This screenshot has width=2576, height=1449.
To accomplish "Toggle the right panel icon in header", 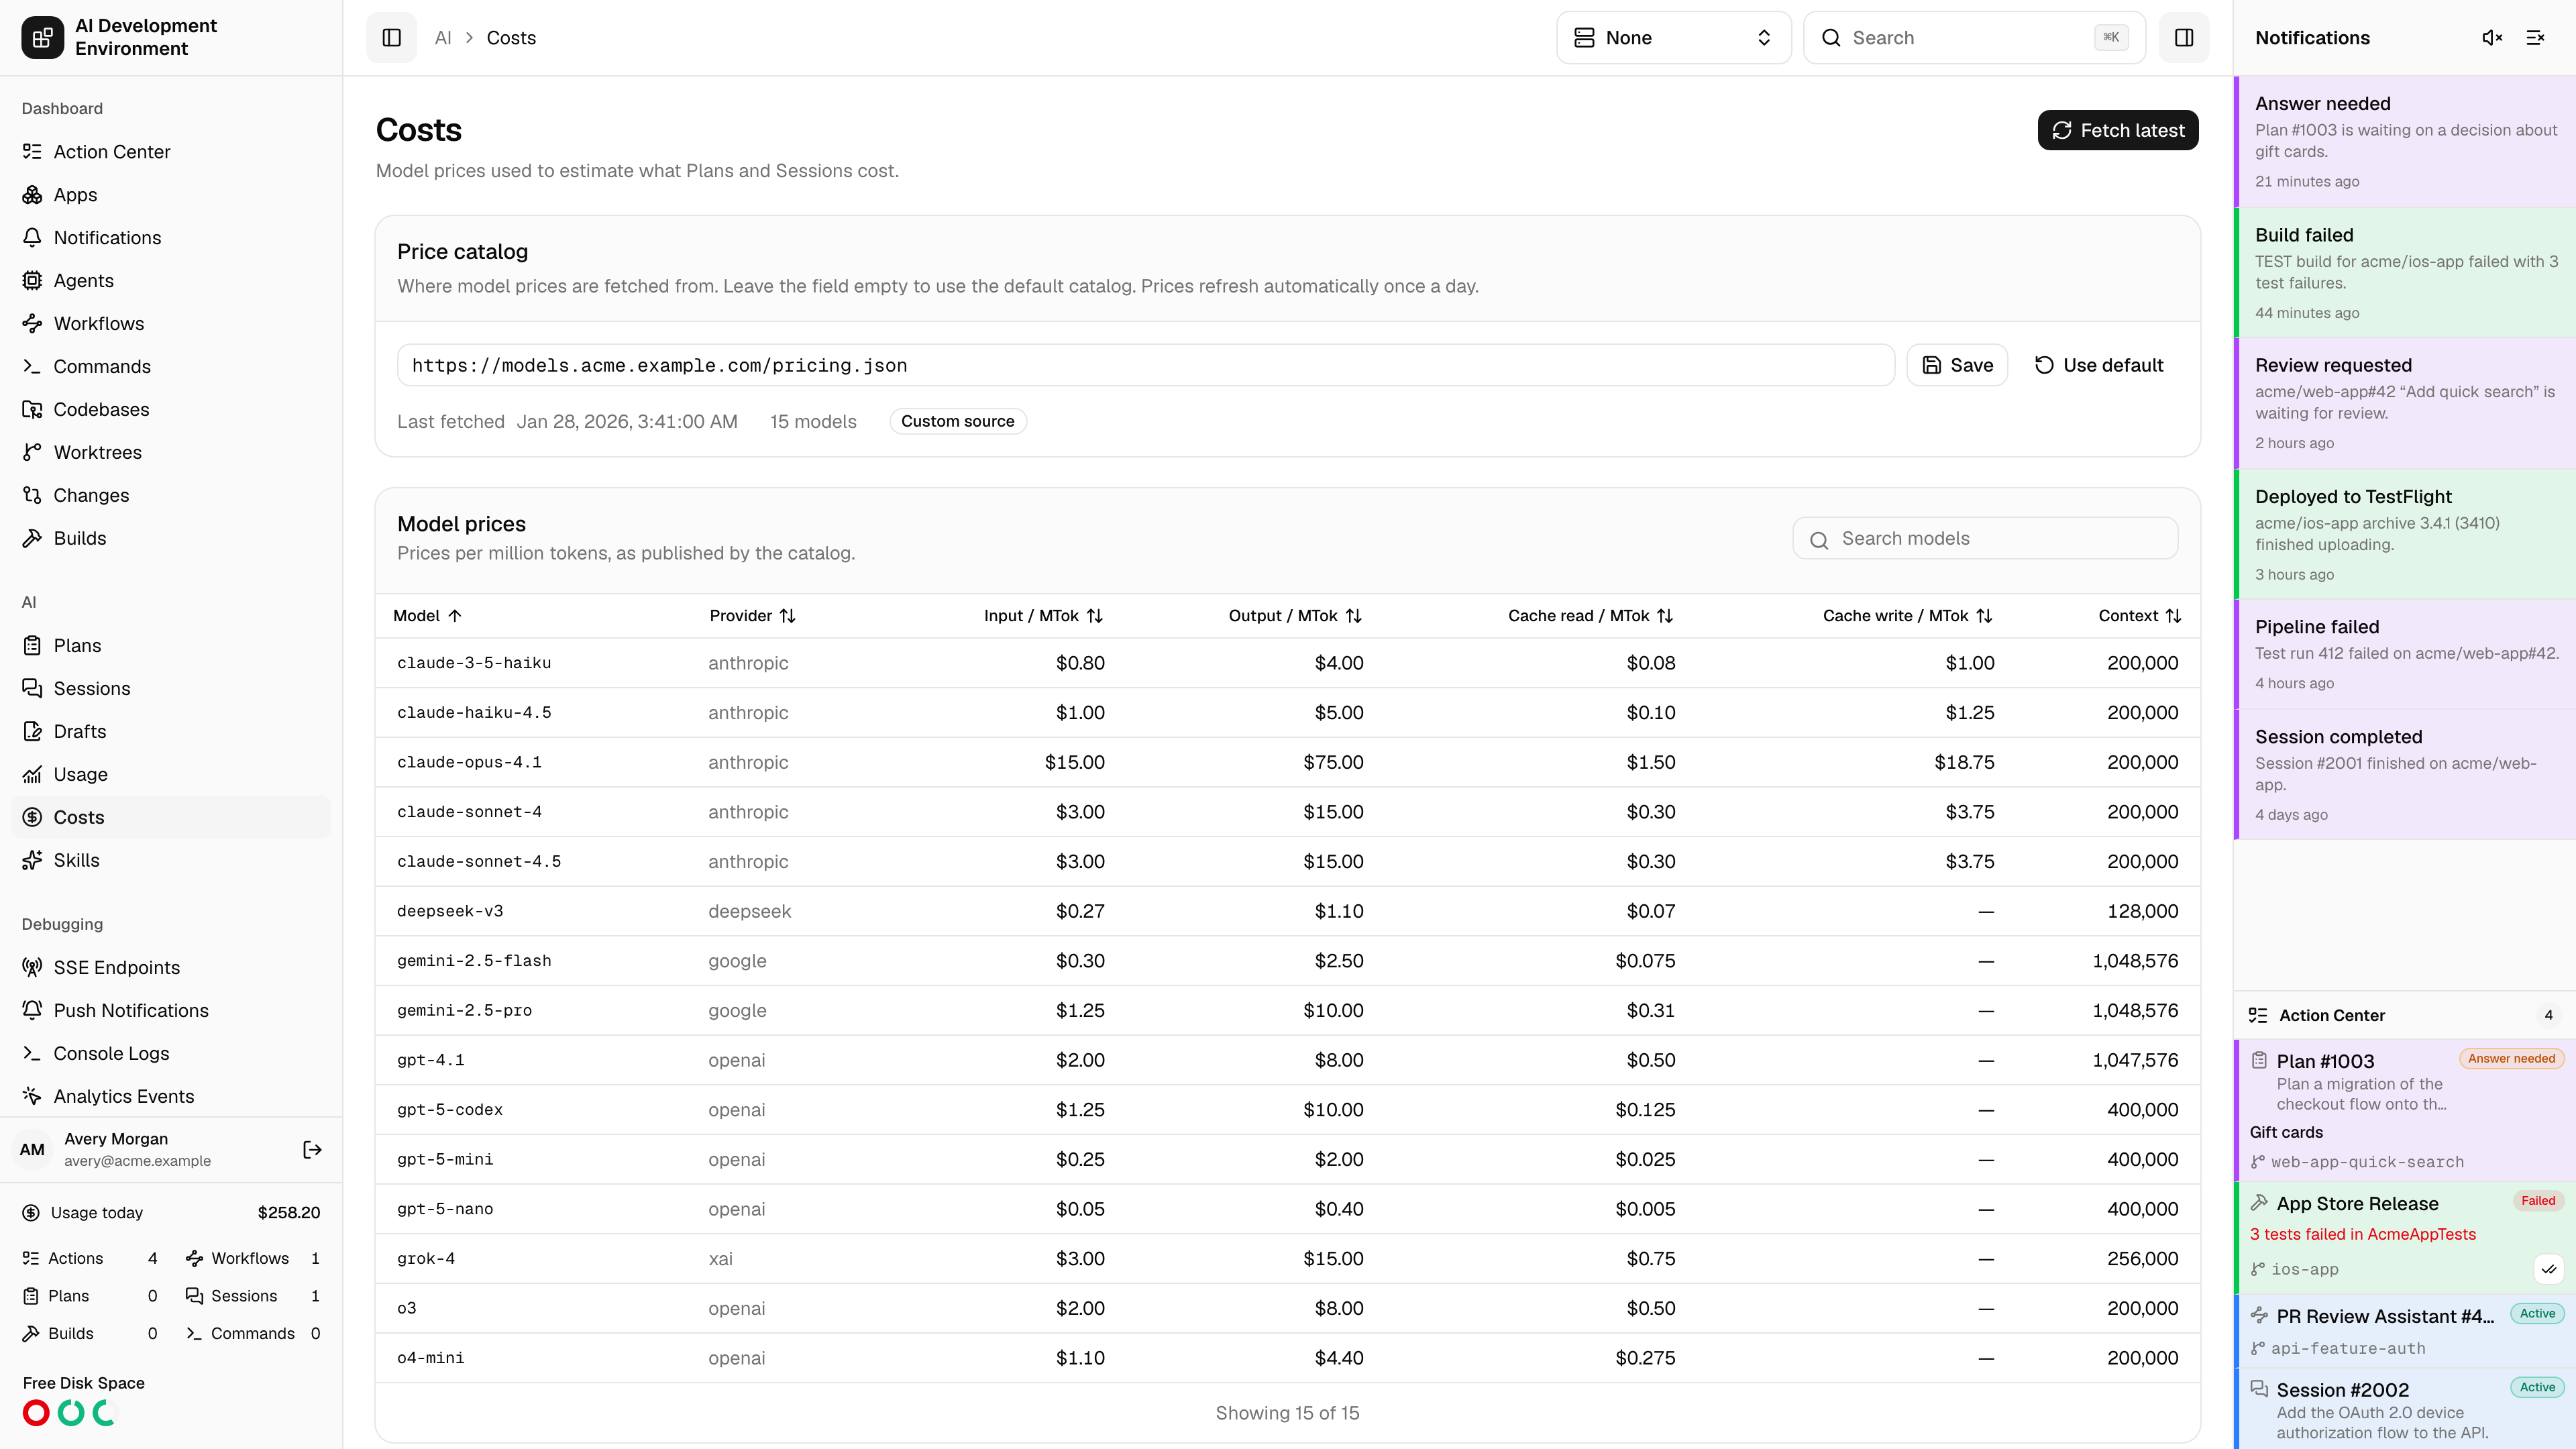I will [x=2184, y=38].
